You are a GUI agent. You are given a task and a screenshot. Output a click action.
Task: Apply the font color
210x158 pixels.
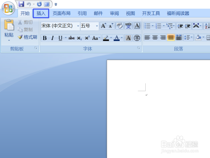point(117,38)
